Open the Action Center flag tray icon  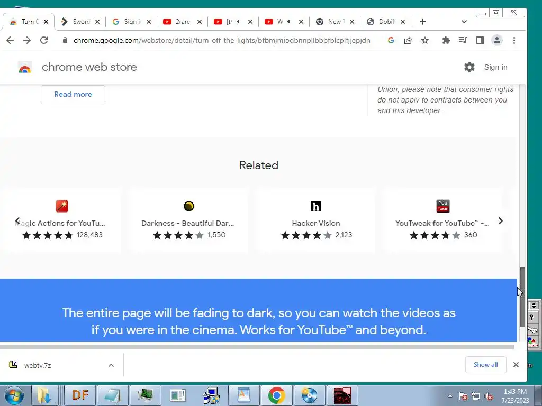click(463, 396)
